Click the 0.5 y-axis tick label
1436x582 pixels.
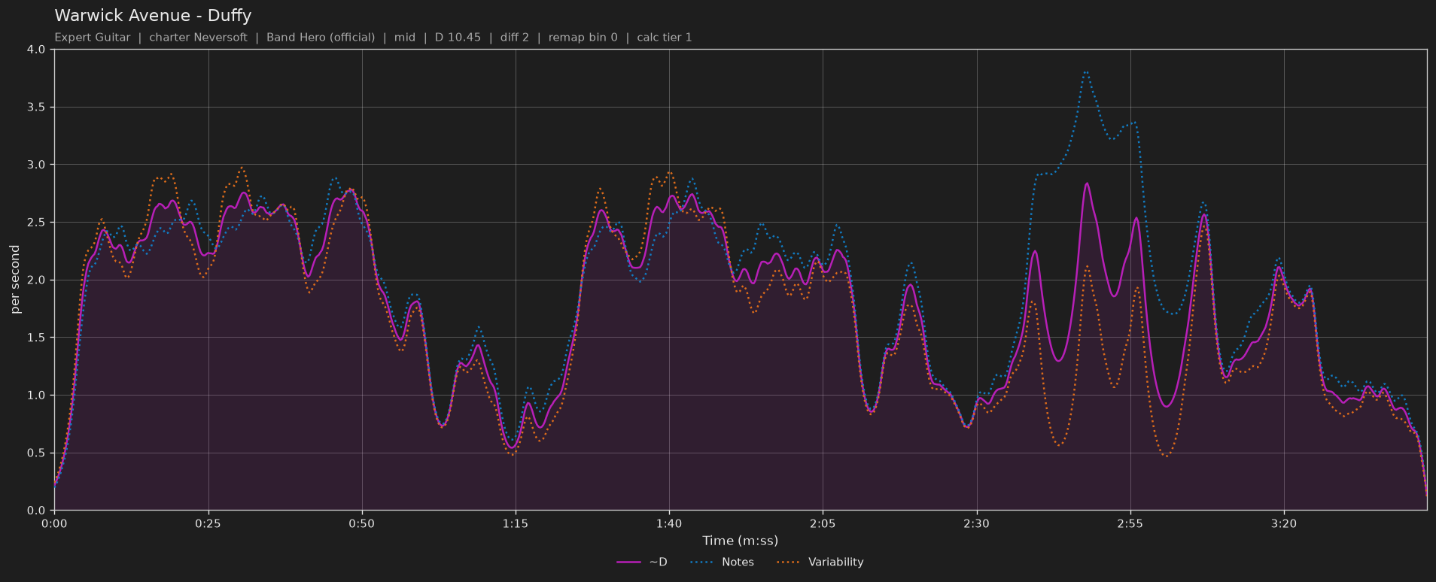pos(36,453)
